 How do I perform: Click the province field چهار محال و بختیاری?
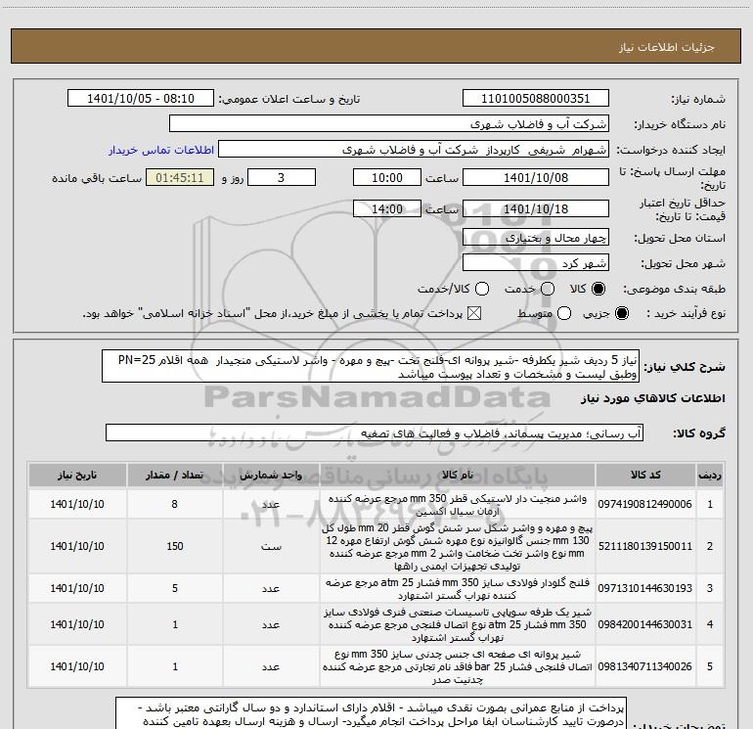pyautogui.click(x=536, y=237)
